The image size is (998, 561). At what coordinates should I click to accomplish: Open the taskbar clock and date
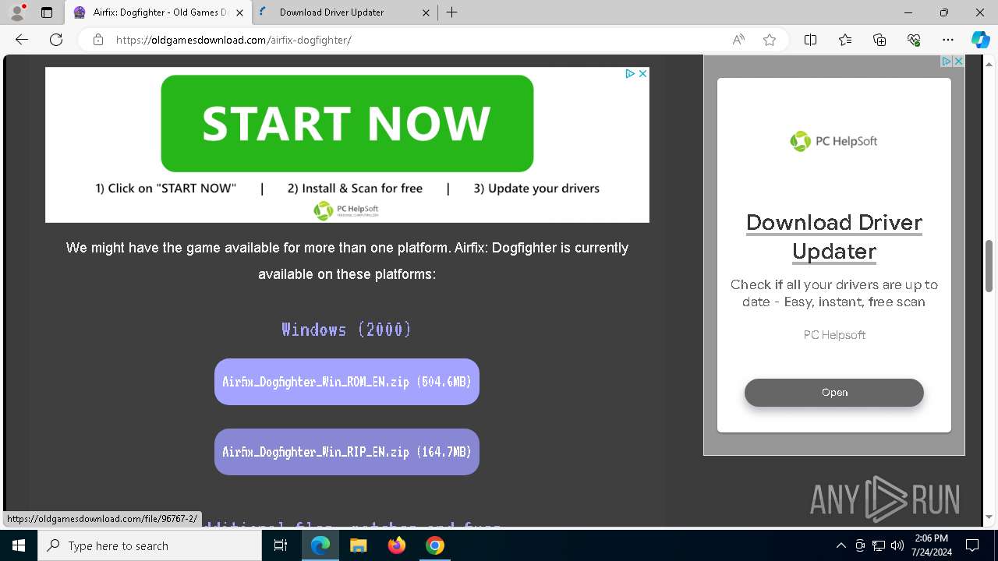pyautogui.click(x=931, y=545)
